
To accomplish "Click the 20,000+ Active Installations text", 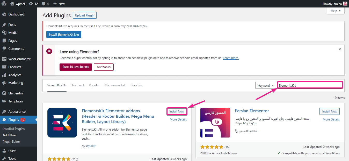I will click(219, 153).
